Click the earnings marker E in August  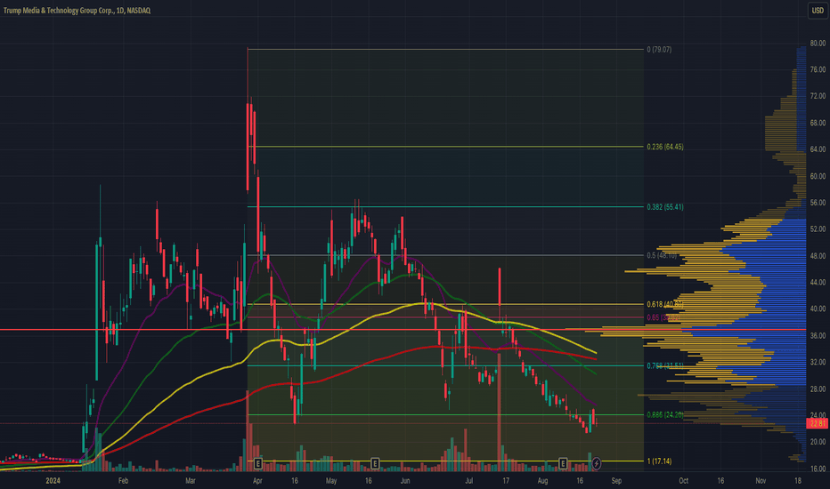click(563, 463)
